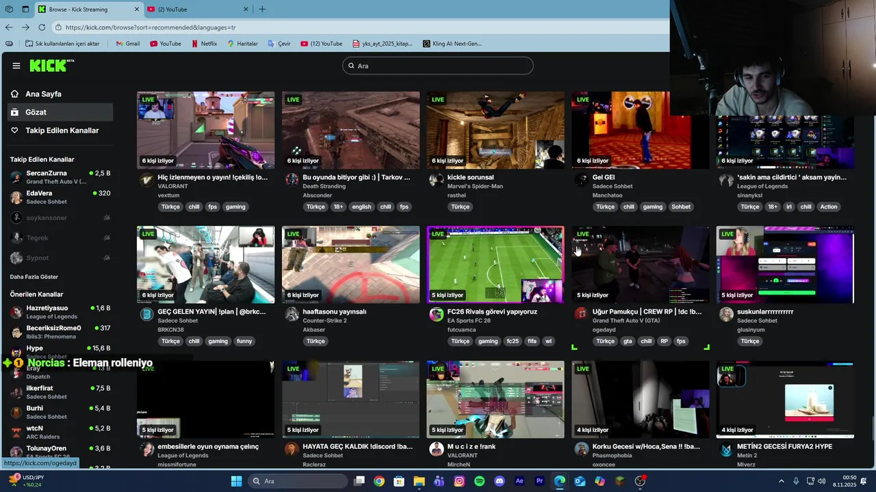Click the 'fifa' tag under futcuamca stream

click(x=532, y=342)
